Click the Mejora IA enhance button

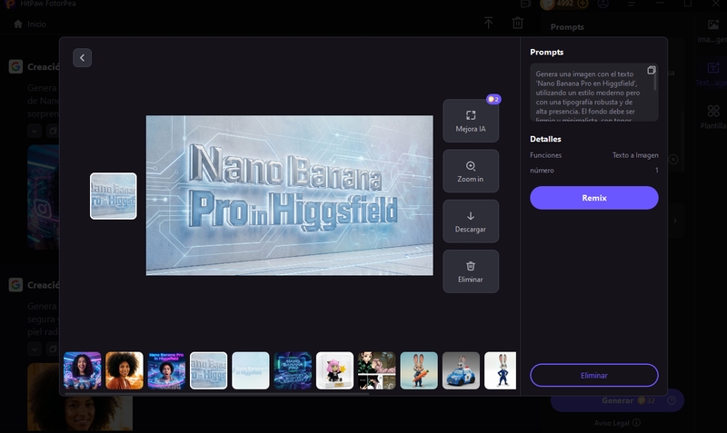471,121
